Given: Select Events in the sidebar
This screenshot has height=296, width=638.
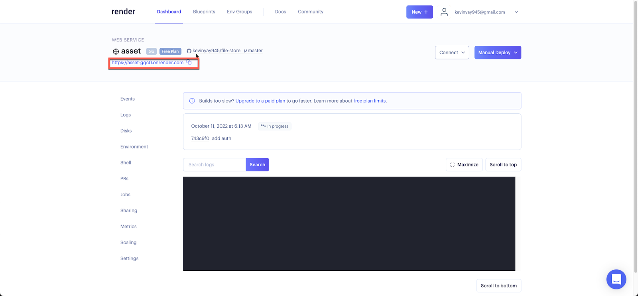Looking at the screenshot, I should [128, 99].
